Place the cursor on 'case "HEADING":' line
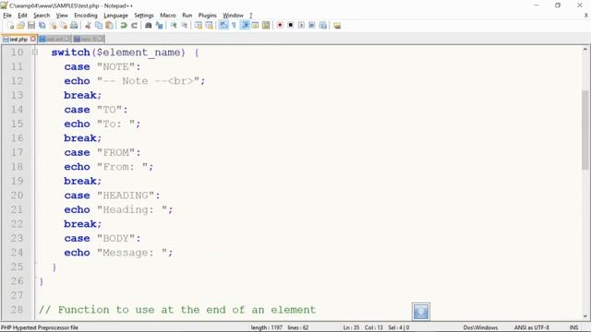This screenshot has width=591, height=332. [112, 196]
